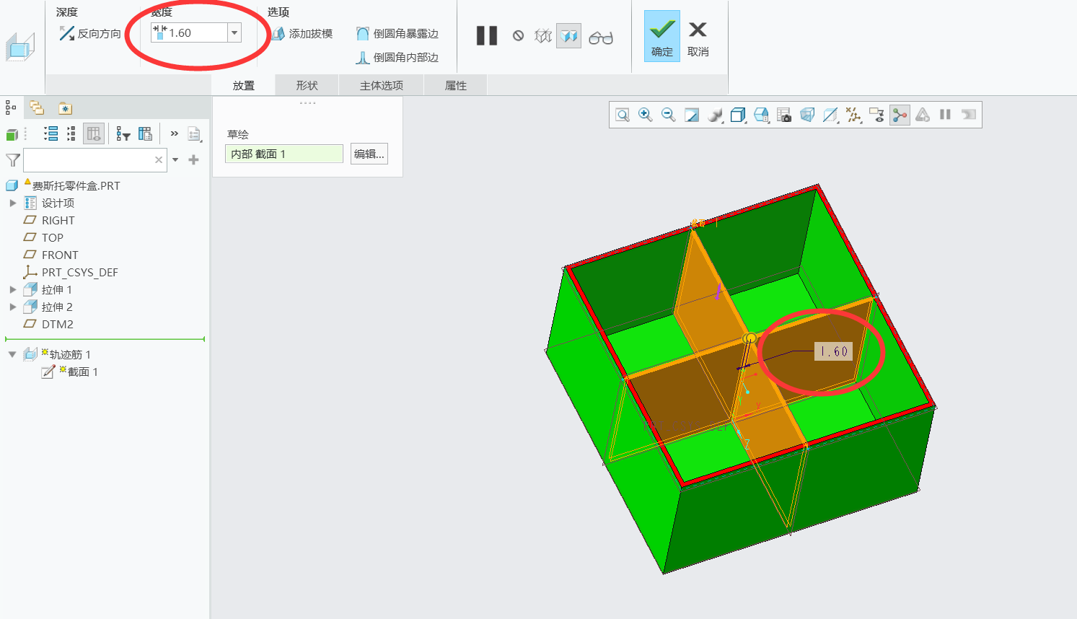Viewport: 1077px width, 619px height.
Task: Select the DTM2 datum plane
Action: pos(57,324)
